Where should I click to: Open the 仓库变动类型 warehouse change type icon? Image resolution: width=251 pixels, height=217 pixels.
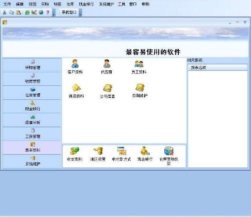[169, 156]
